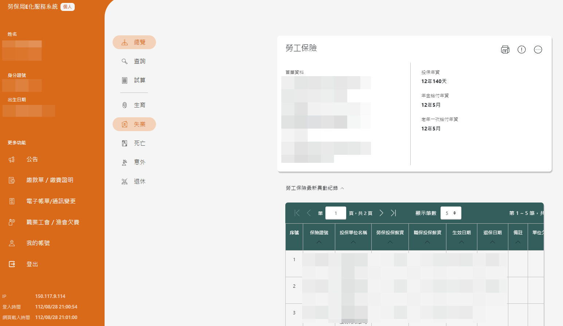Click the e-bill icon beside 電子帳單

[12, 201]
